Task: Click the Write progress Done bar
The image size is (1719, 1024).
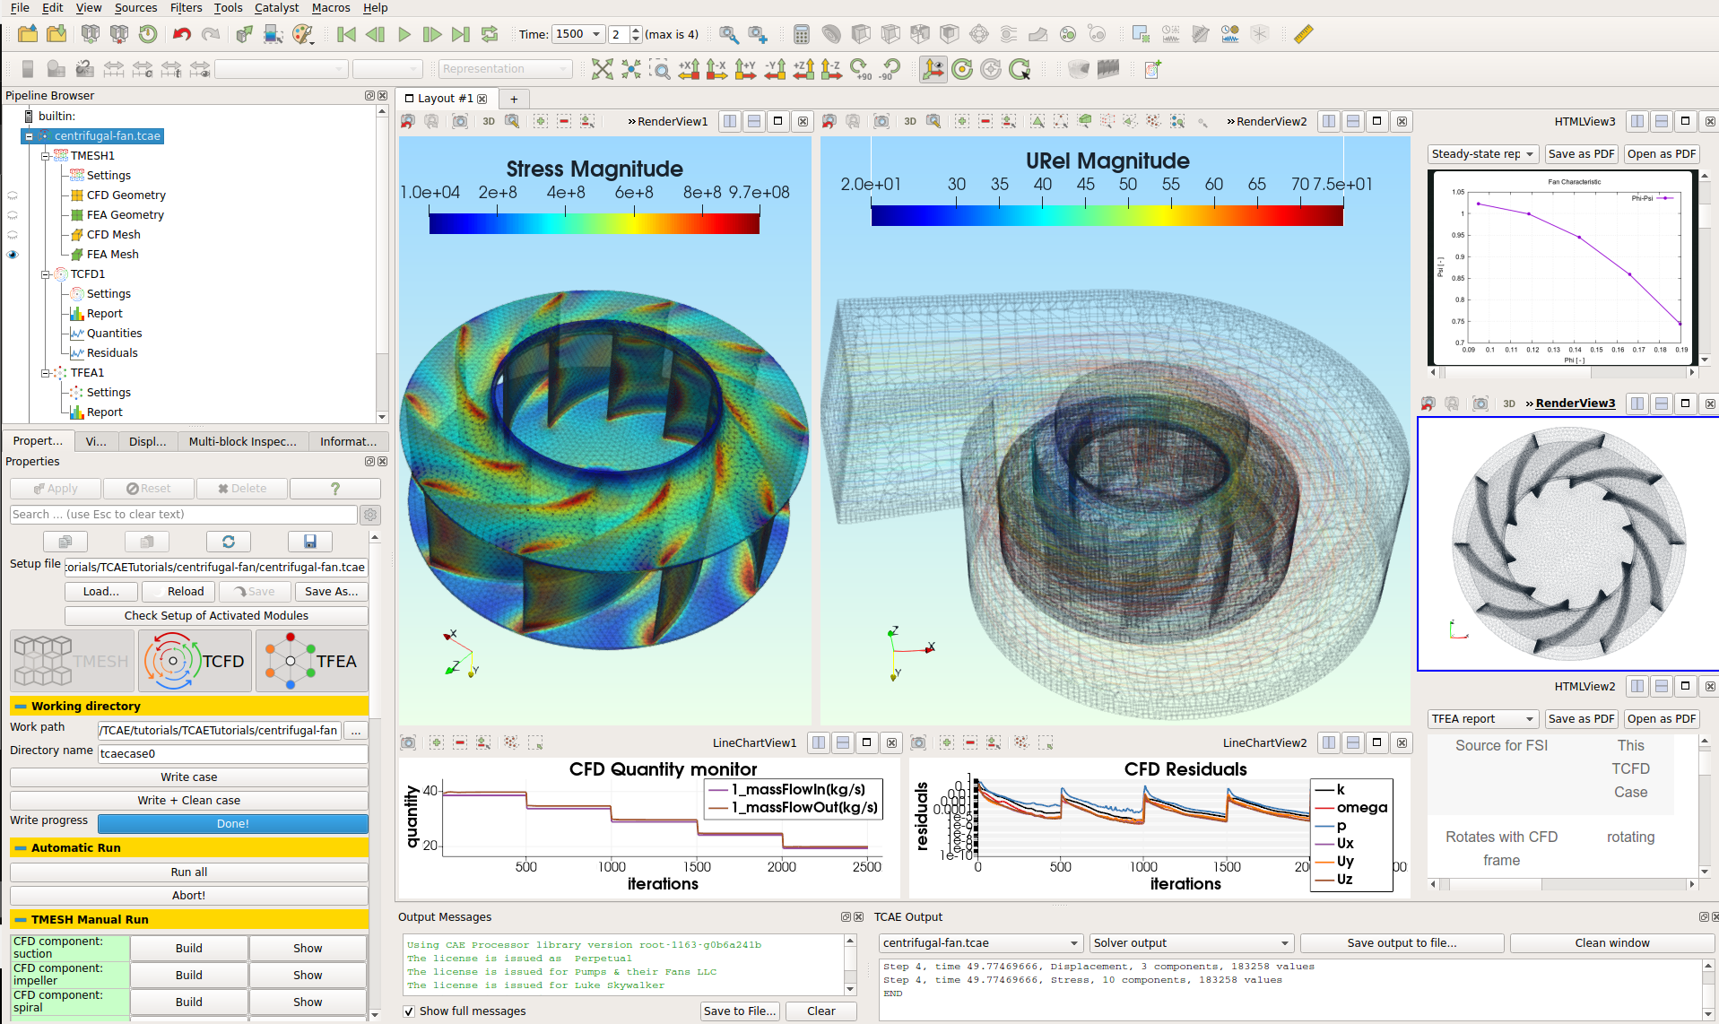Action: [233, 824]
